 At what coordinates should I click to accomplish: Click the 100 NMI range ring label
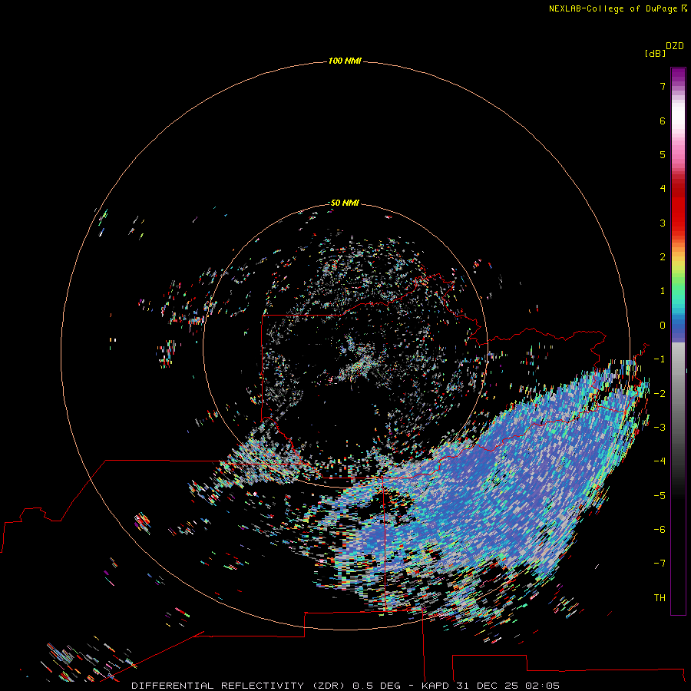[345, 61]
